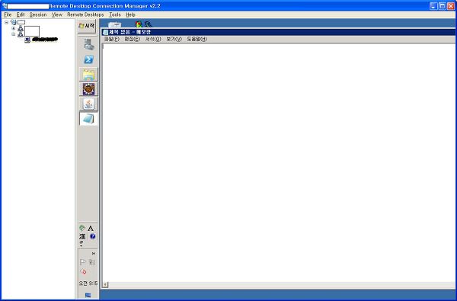Open the View menu in RDCMan

(x=57, y=14)
